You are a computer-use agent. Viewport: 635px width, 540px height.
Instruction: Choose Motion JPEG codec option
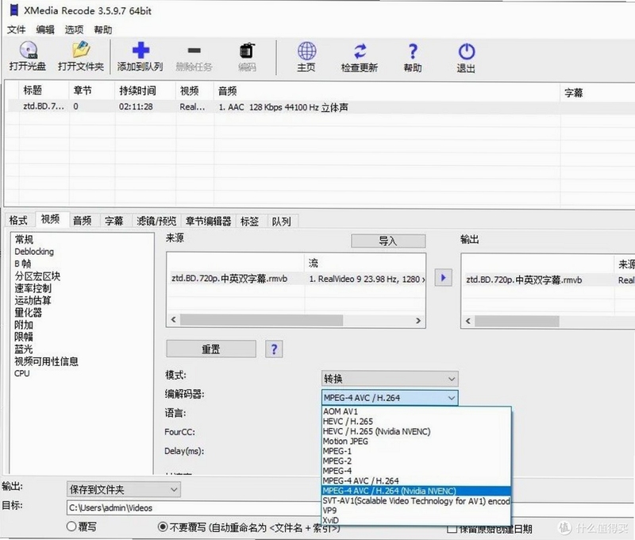coord(416,442)
